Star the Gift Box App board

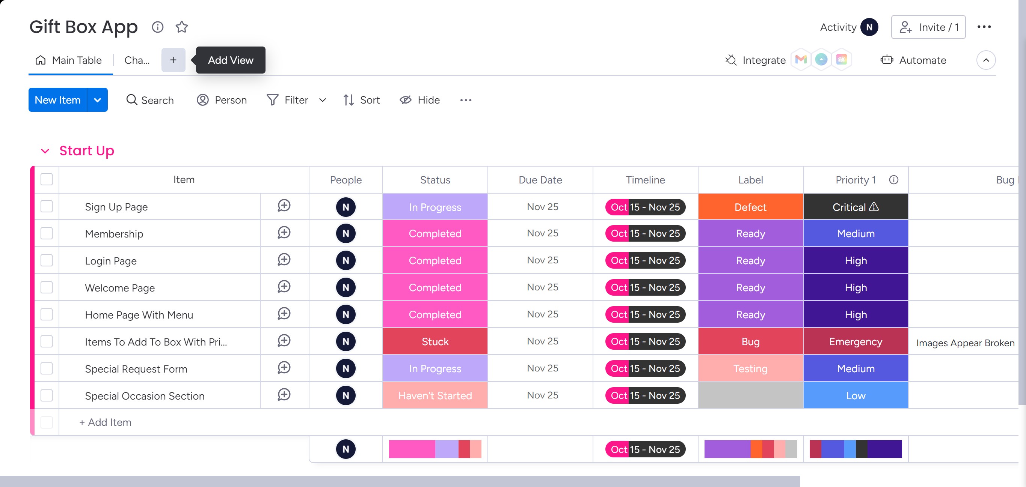[x=182, y=27]
